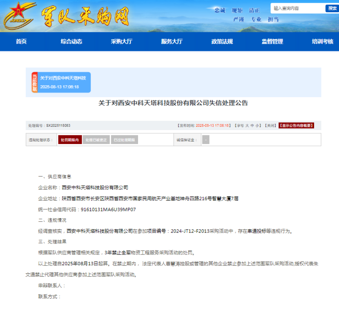
Task: Click the gray 已过处理期限 status badge
Action: click(124, 139)
